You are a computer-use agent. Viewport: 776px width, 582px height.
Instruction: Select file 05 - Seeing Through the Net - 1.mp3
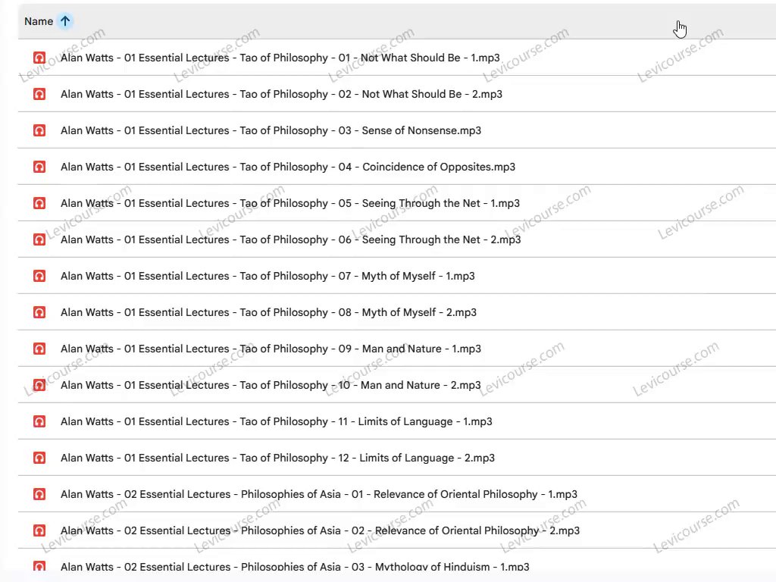point(397,203)
